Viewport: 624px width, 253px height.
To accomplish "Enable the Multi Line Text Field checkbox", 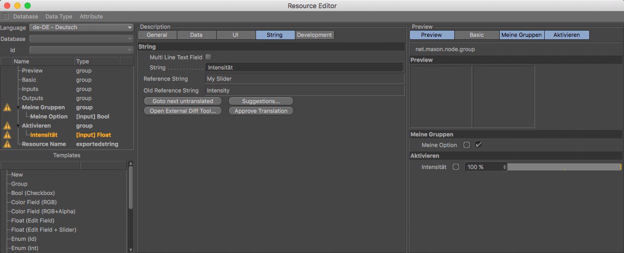I will pos(208,57).
